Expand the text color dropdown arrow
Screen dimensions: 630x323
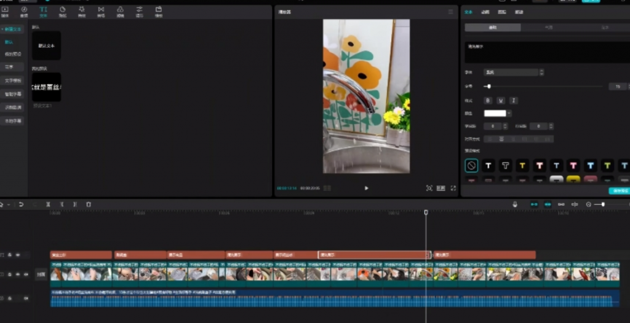coord(509,114)
